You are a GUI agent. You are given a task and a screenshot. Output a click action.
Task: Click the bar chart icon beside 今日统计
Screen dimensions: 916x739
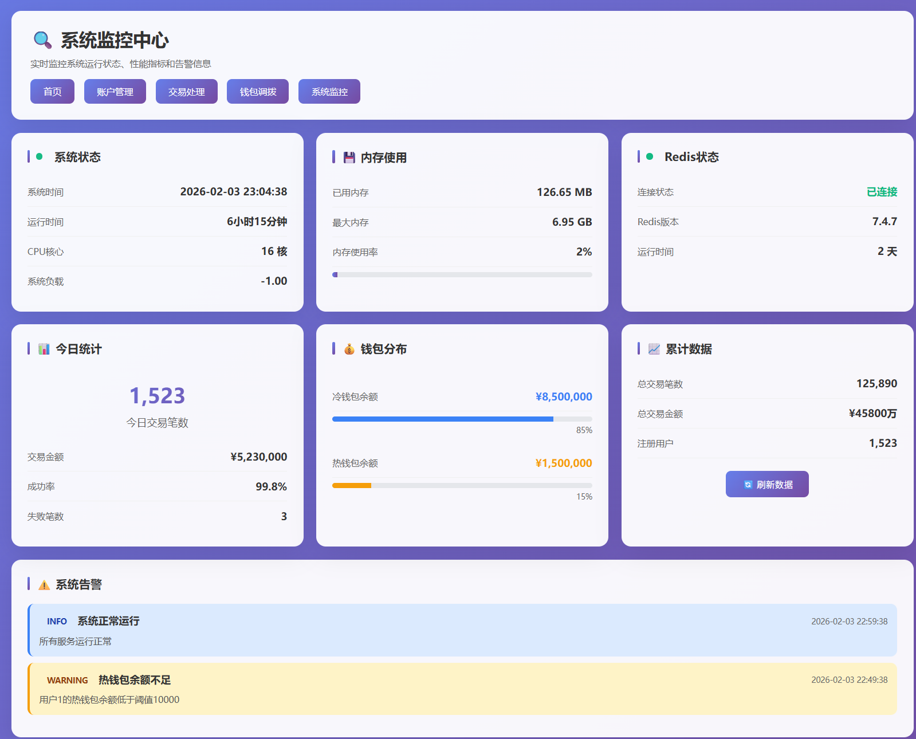pos(44,349)
